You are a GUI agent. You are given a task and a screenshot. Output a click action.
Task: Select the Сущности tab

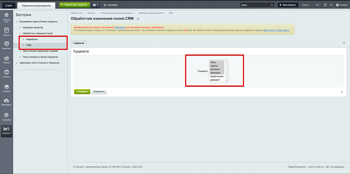[79, 43]
